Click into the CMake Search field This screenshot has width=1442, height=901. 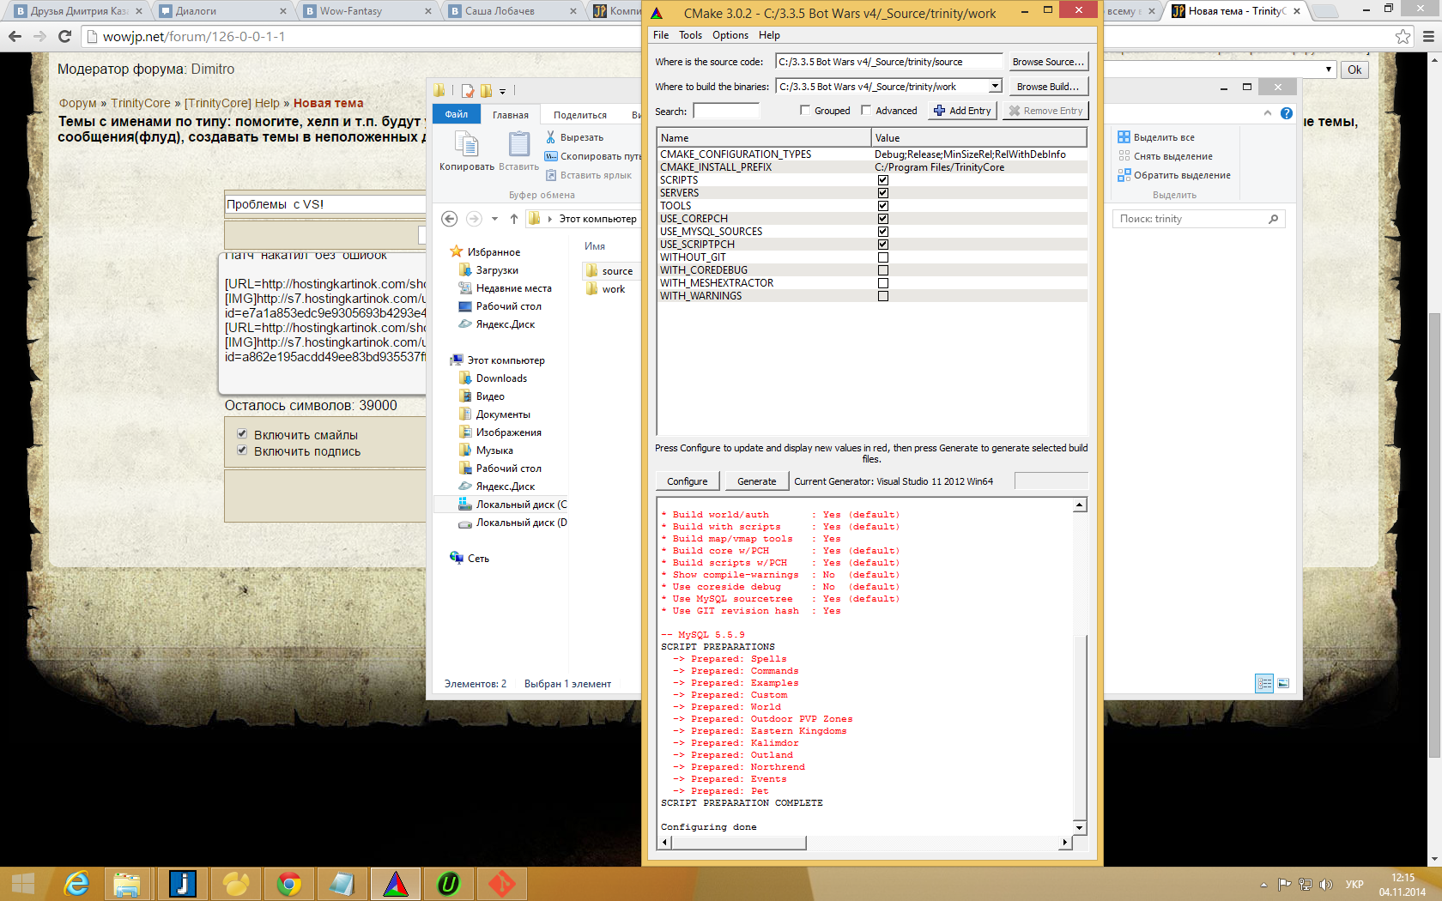726,111
